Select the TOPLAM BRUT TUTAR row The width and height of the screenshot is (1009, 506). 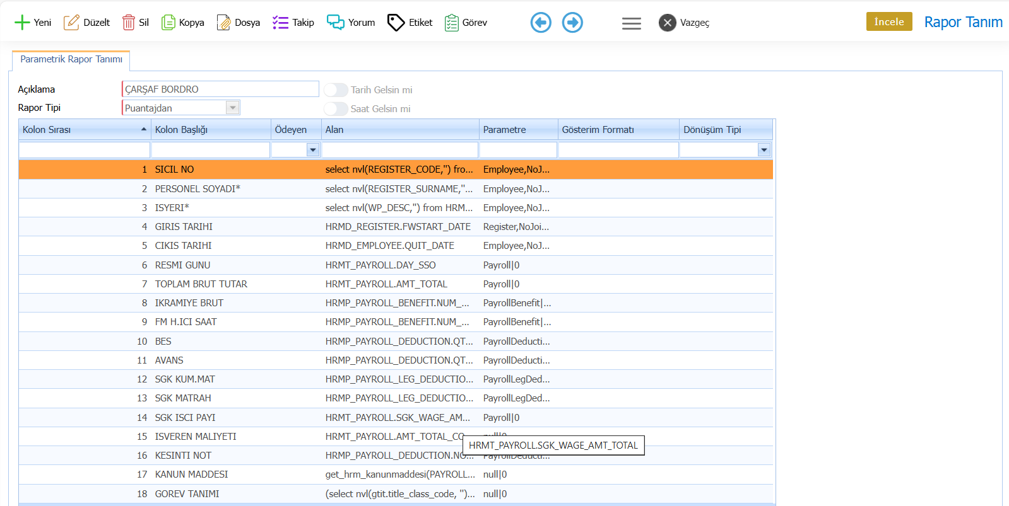tap(396, 284)
